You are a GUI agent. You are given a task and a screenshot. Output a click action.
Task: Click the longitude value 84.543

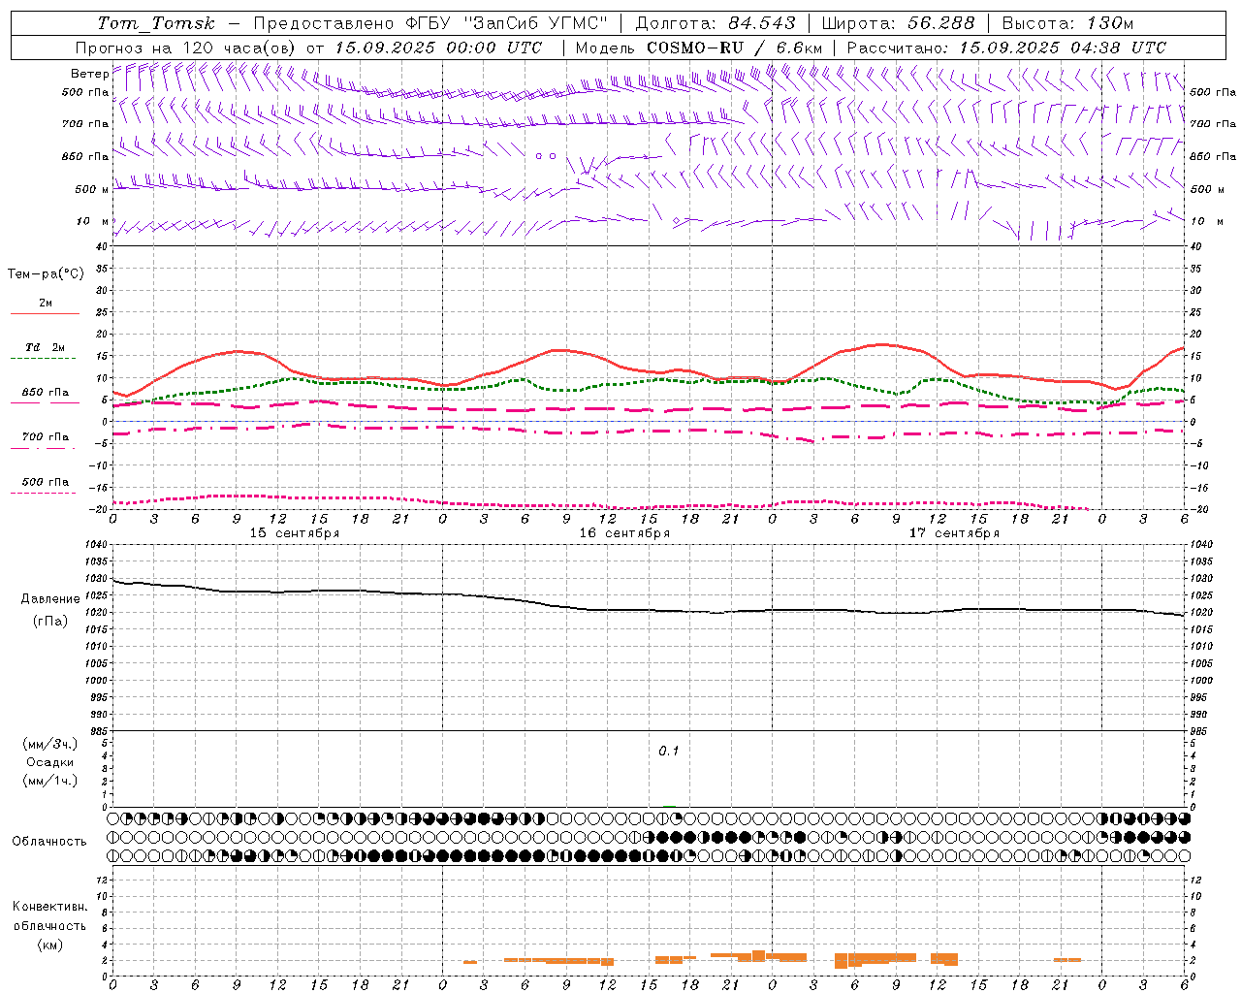pos(762,23)
